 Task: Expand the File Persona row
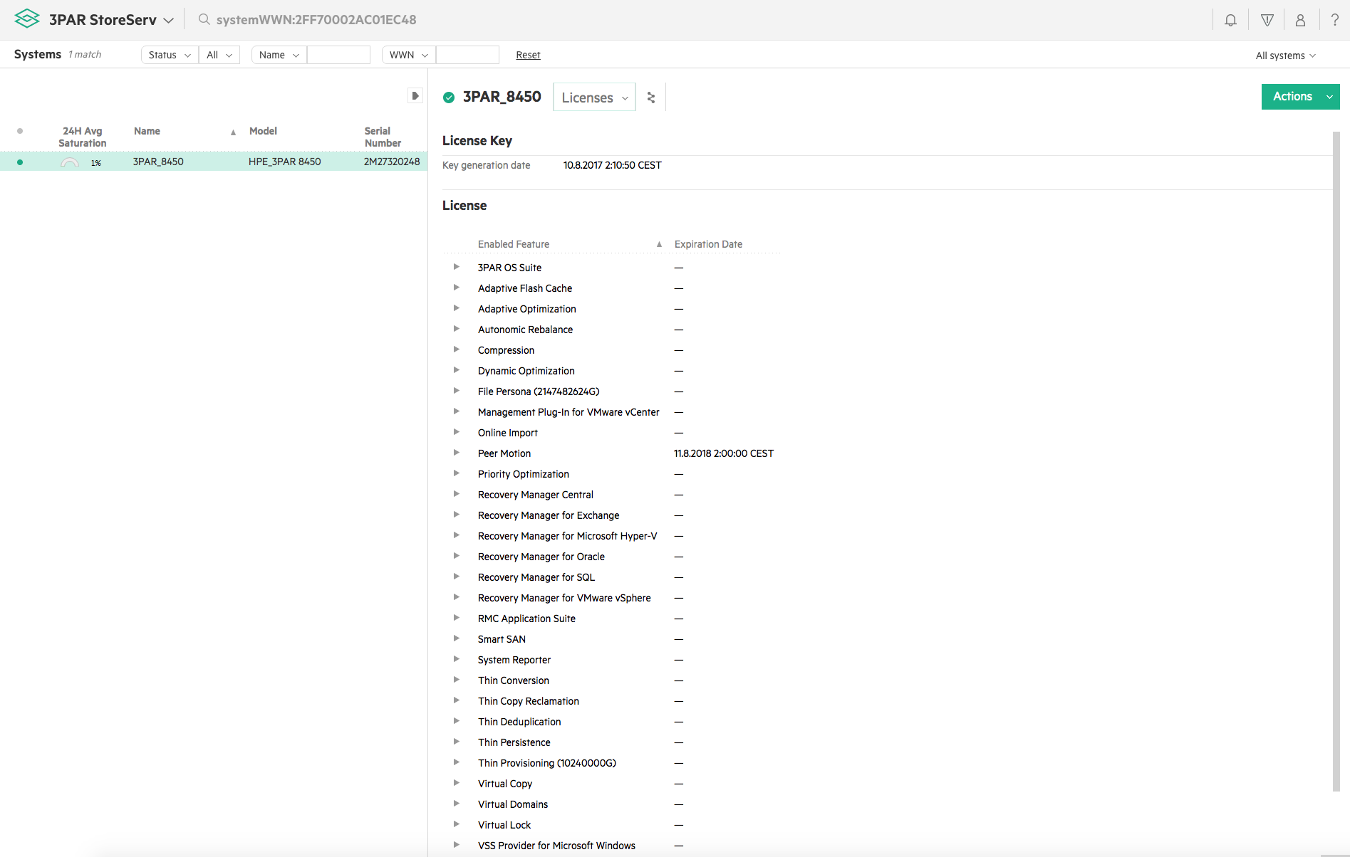click(x=456, y=391)
